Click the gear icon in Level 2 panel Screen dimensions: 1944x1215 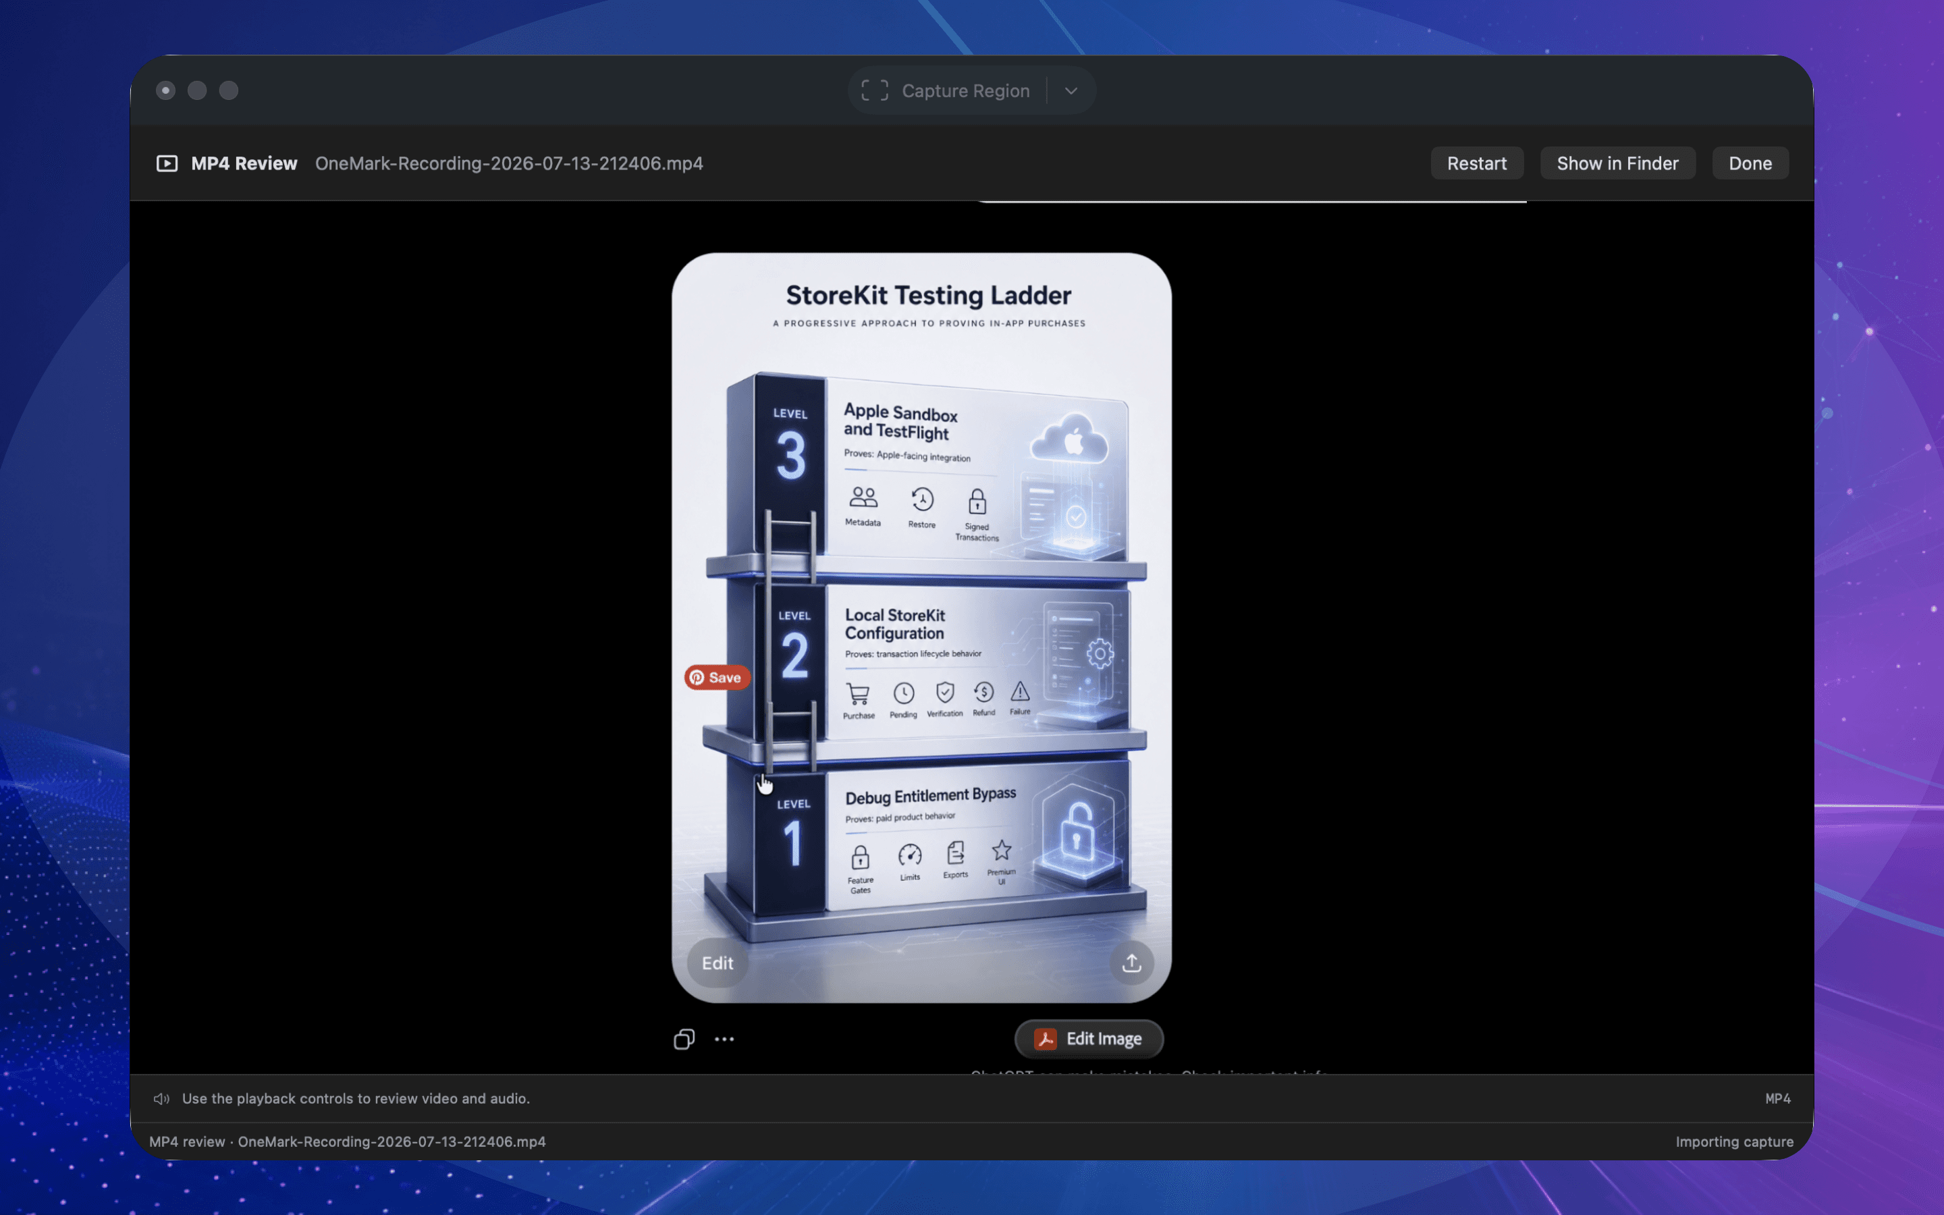[x=1100, y=653]
